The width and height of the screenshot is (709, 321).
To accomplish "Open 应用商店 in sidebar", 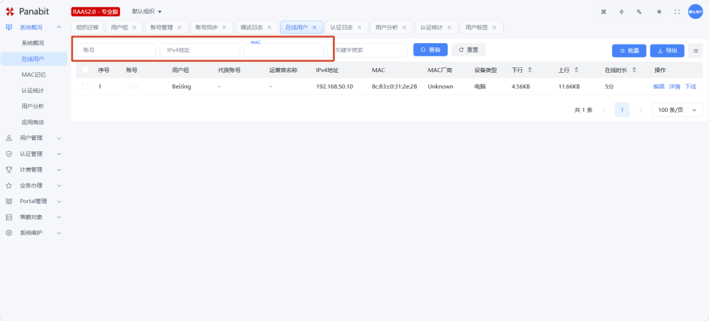I will [34, 123].
